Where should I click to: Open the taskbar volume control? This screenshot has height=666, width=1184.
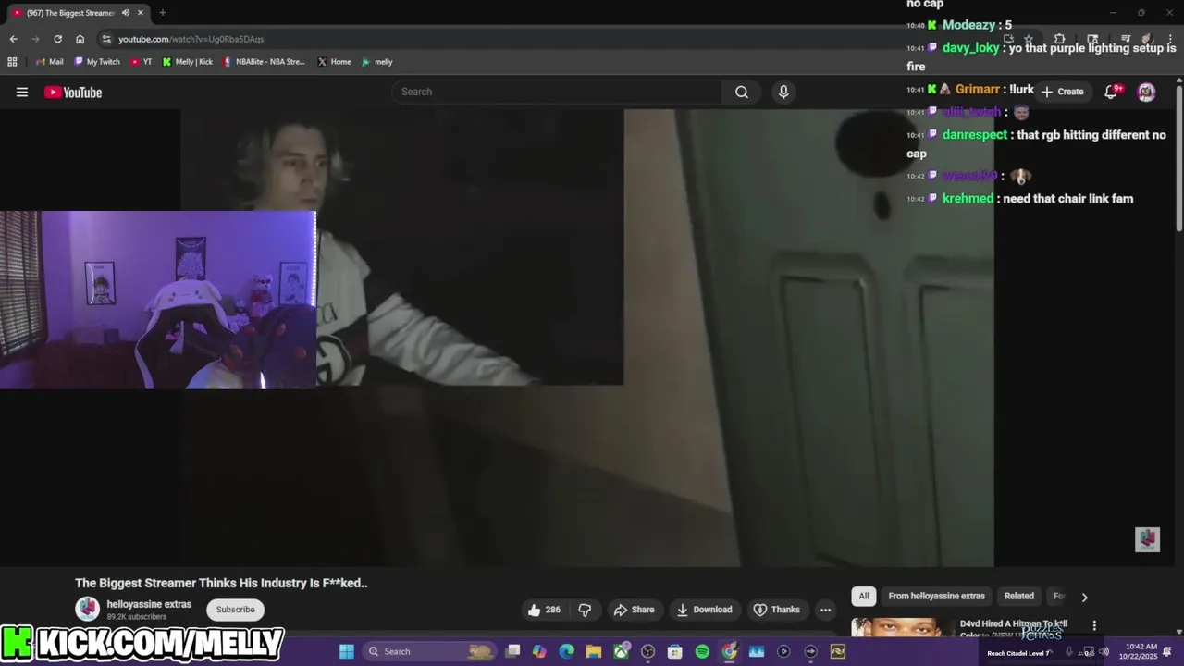click(x=1104, y=652)
